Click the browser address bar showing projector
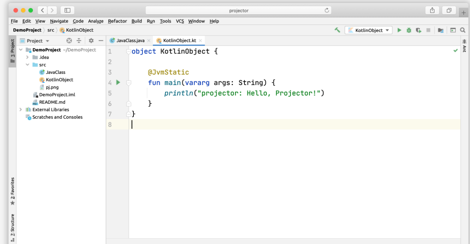Screen dimensions: 470x244 (239, 10)
